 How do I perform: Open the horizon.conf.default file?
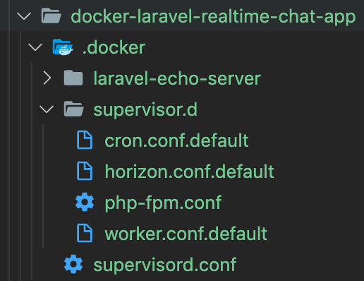(189, 172)
